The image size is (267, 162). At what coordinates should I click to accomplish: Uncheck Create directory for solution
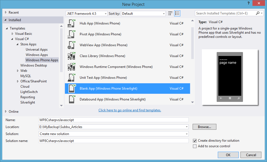195,141
